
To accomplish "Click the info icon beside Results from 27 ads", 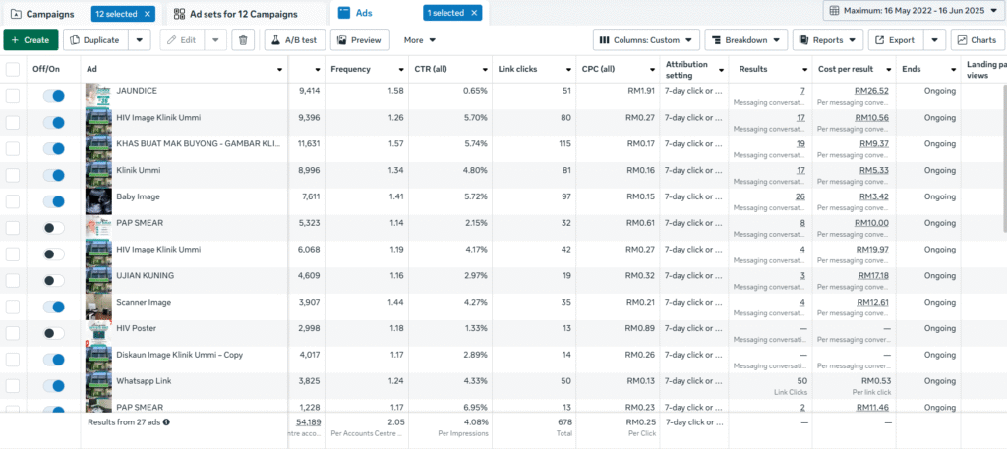I will 166,422.
